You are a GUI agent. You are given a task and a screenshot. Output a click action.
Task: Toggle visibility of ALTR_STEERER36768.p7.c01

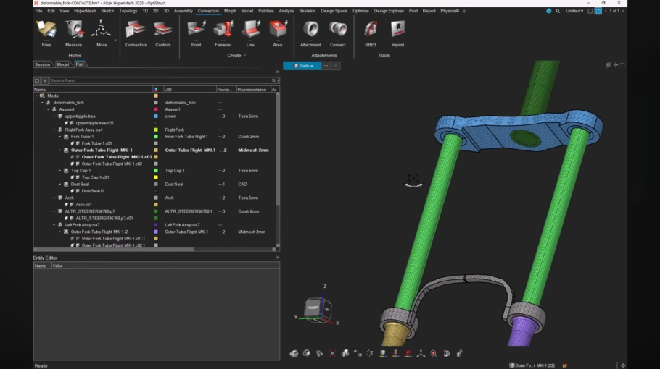(x=67, y=219)
